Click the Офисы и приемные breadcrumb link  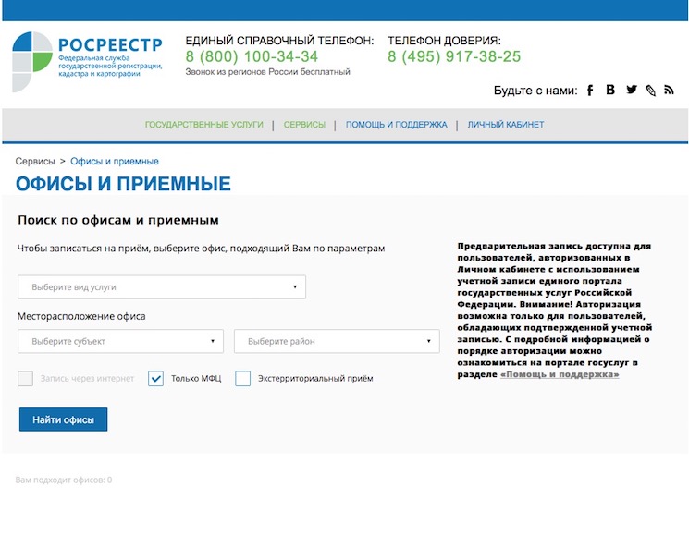coord(115,161)
